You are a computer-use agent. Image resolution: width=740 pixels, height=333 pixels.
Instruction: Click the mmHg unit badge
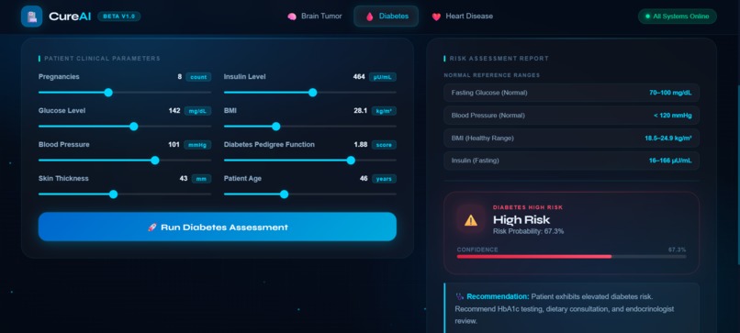point(197,145)
